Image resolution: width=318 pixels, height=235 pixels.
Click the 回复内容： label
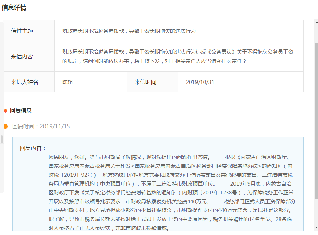click(x=33, y=148)
